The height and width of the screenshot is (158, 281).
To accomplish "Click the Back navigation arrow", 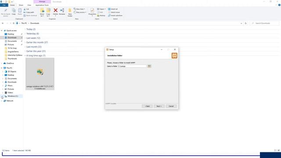I will tap(3, 23).
